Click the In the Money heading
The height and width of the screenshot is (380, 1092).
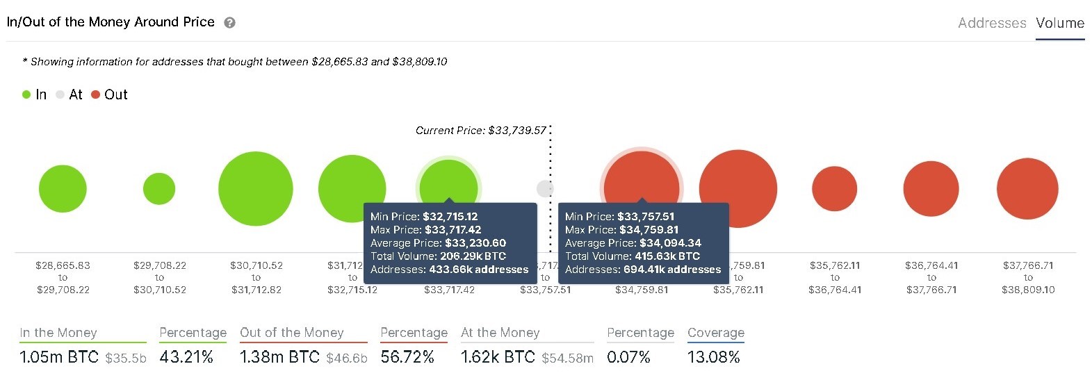coord(58,333)
